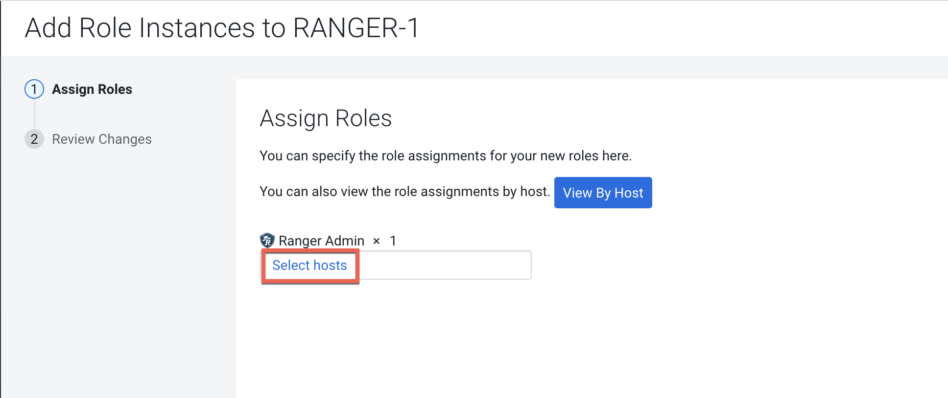Open the Assign Roles wizard step
948x398 pixels.
pyautogui.click(x=92, y=89)
